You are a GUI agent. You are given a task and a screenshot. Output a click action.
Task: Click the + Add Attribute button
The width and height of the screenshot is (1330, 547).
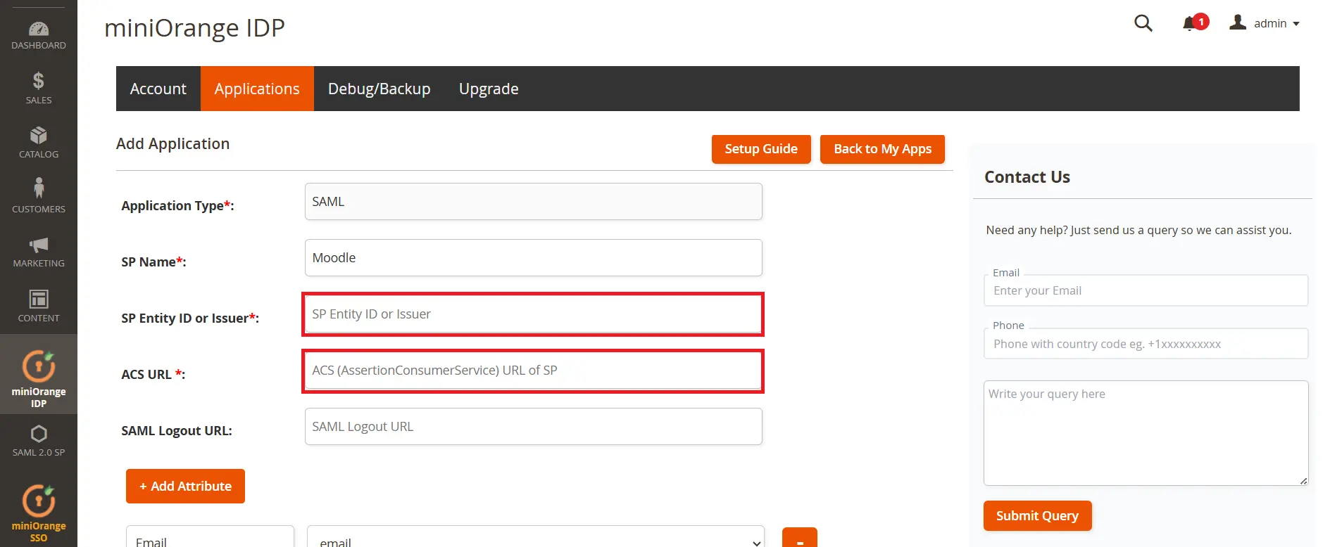click(185, 486)
